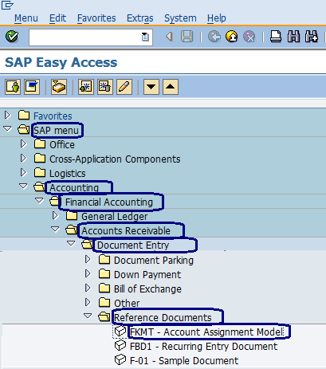This screenshot has width=326, height=369.
Task: Select the Other folder label
Action: 127,304
